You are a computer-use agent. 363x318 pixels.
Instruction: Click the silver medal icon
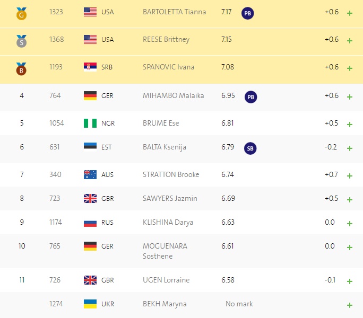pos(21,41)
